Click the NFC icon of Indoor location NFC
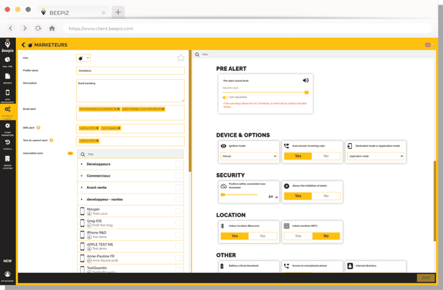Viewport: 443px width, 290px height. [x=287, y=226]
